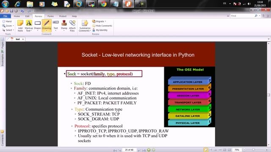This screenshot has height=152, width=271.
Task: Go to the last page
Action: [x=144, y=150]
